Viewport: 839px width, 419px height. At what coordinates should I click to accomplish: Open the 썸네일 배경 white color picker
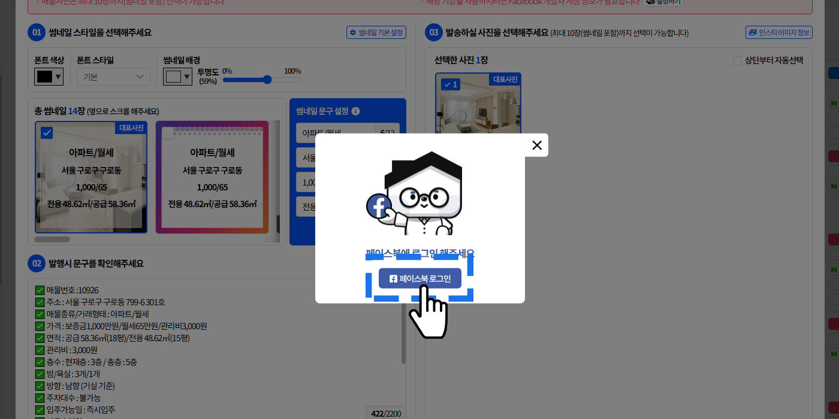177,77
